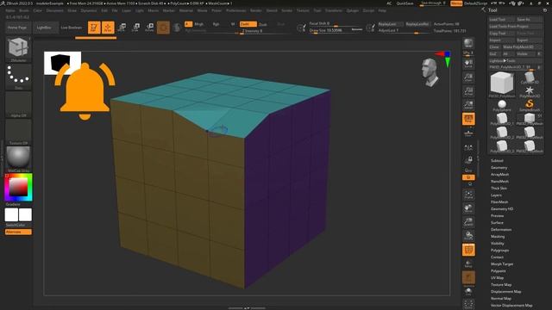Open the MatCap Gray material sphere

(18, 158)
